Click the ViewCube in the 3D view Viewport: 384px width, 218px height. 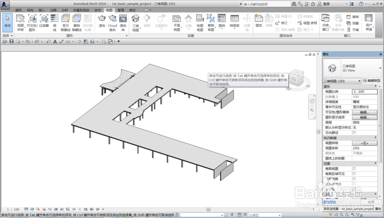pyautogui.click(x=297, y=78)
